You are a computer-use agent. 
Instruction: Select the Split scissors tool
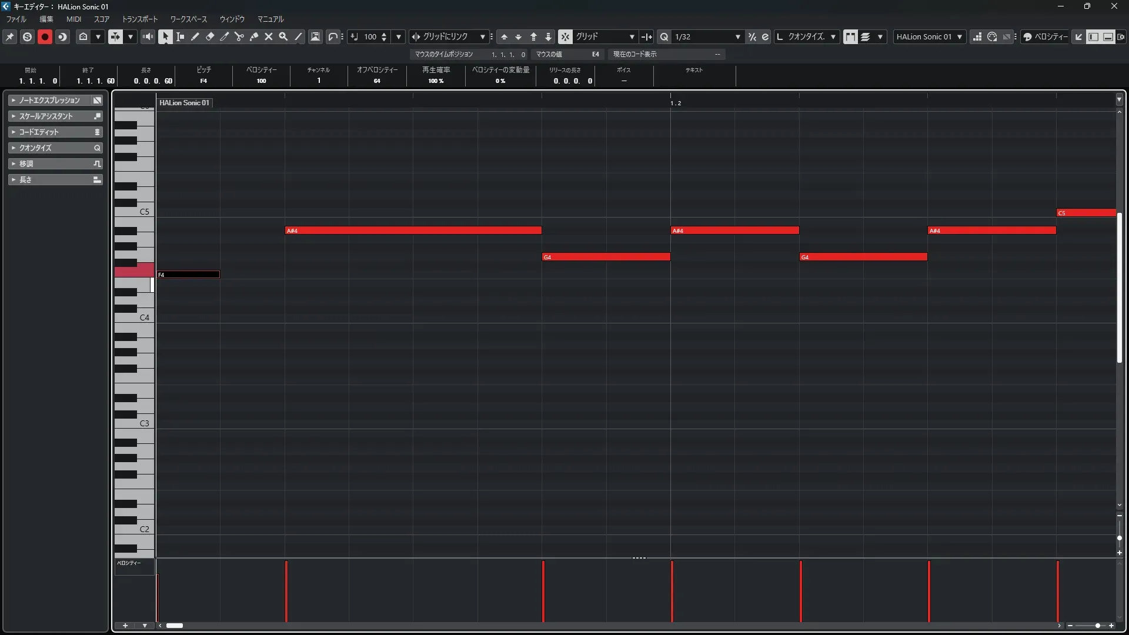point(239,36)
